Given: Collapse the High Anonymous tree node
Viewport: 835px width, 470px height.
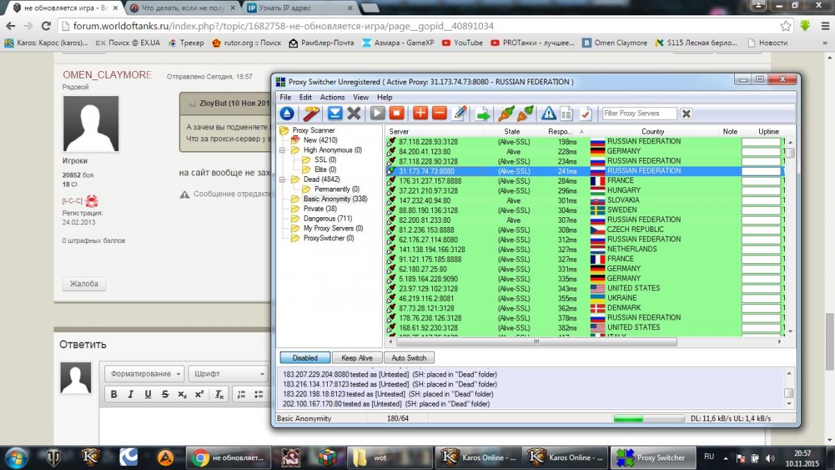Looking at the screenshot, I should [283, 150].
